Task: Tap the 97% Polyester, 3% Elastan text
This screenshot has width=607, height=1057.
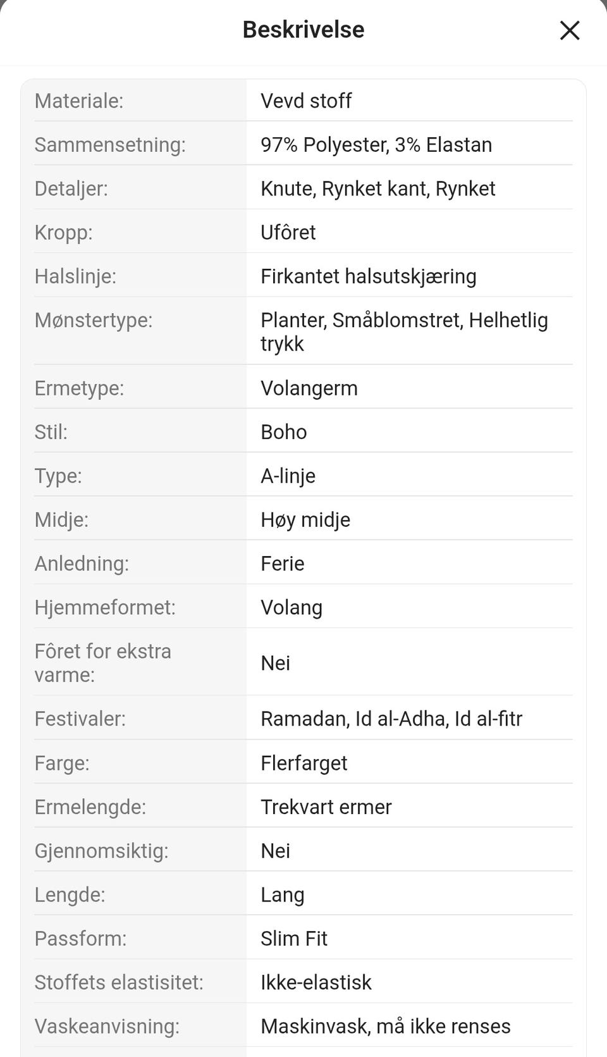Action: 376,145
